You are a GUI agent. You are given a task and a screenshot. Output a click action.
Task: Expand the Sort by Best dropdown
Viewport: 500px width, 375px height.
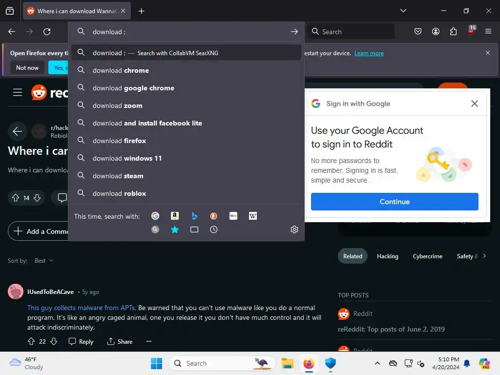pos(44,261)
